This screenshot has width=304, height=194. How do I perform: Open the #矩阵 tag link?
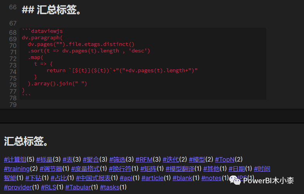pyautogui.click(x=148, y=169)
